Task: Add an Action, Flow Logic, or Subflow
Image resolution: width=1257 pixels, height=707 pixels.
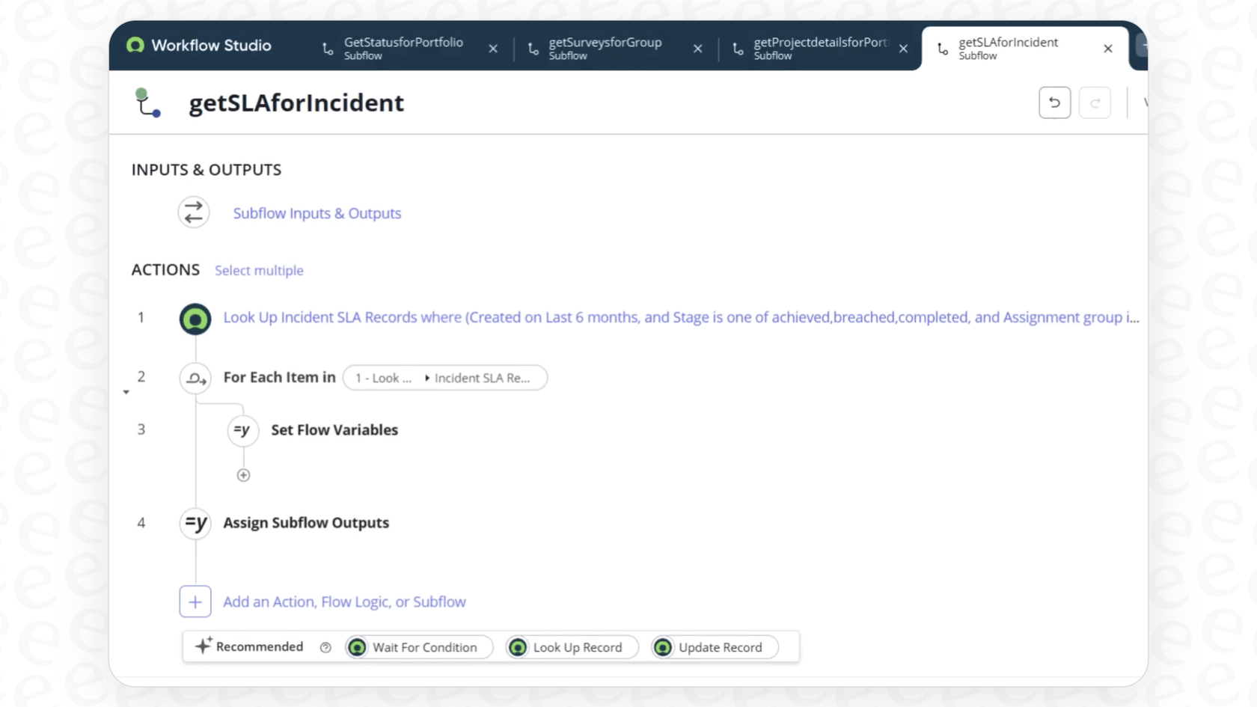Action: pos(345,602)
